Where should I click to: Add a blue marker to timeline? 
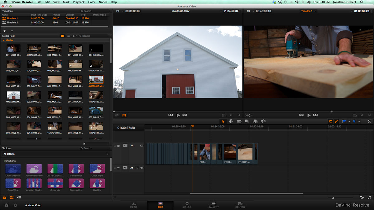[x=354, y=121]
